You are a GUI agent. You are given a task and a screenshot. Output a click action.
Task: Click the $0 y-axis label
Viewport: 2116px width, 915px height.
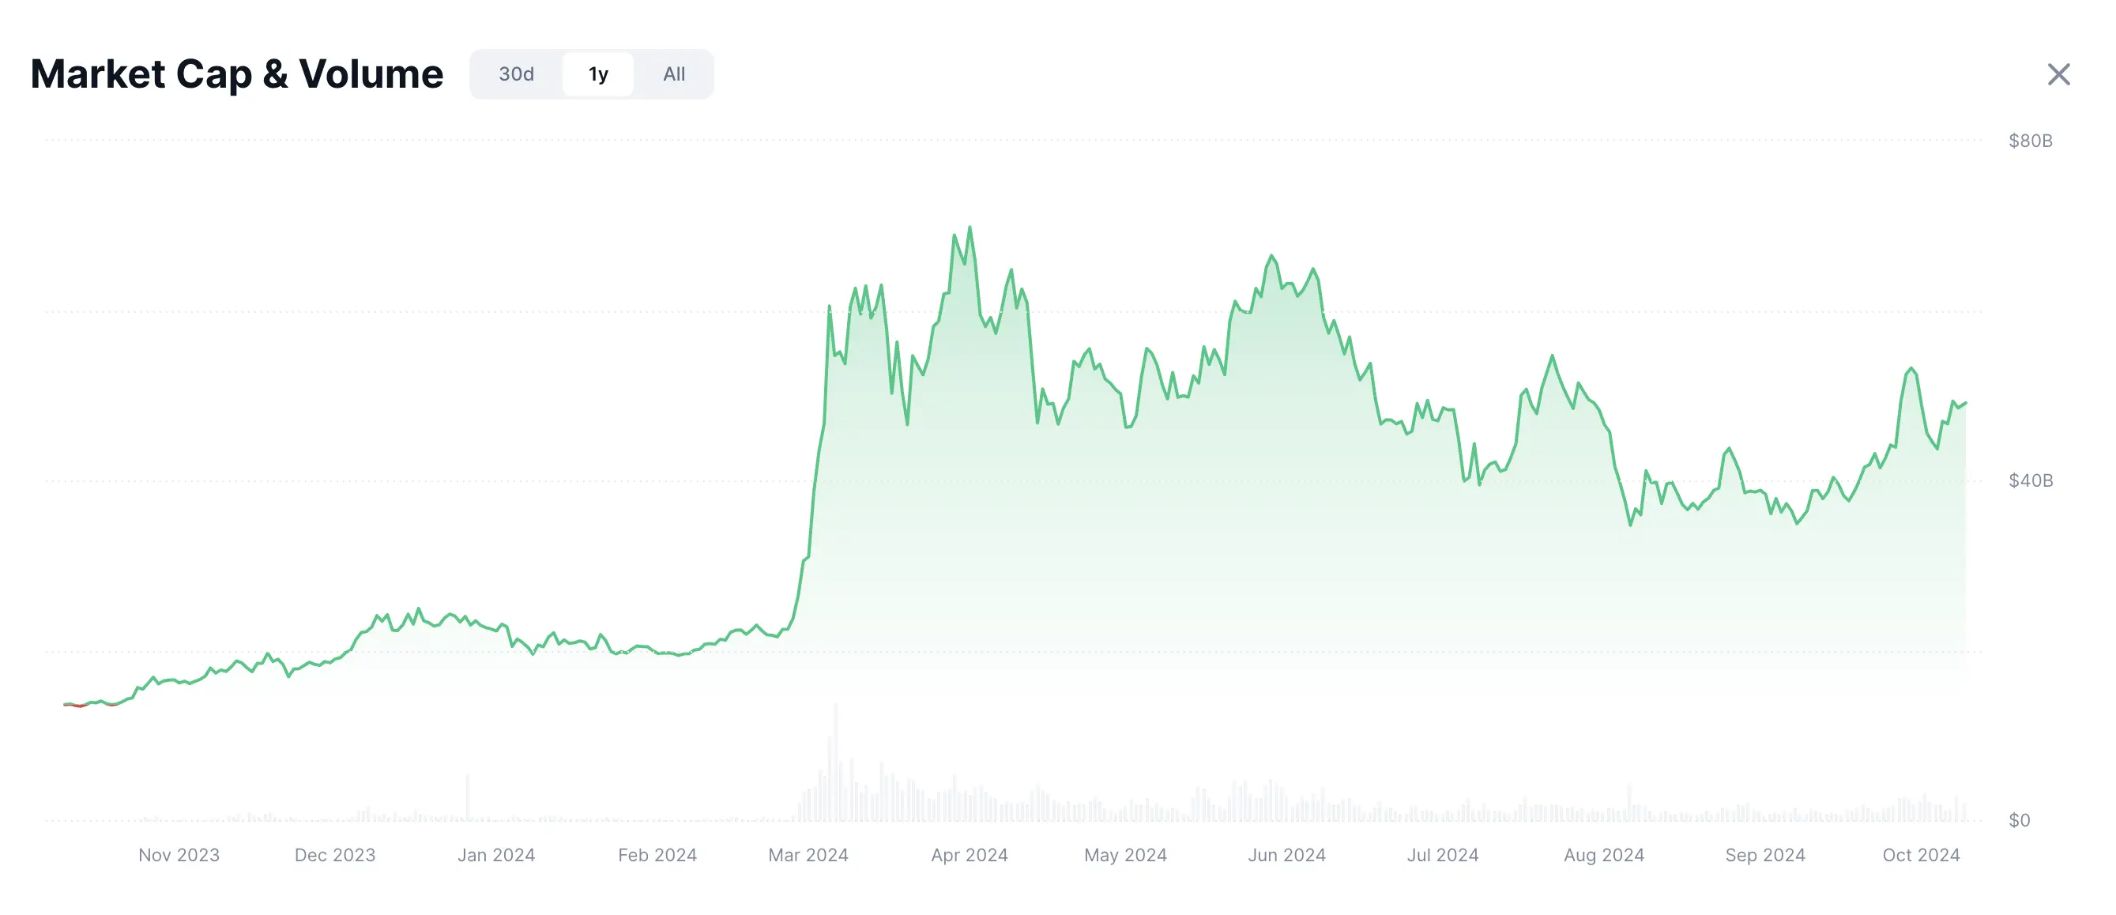[x=2019, y=819]
